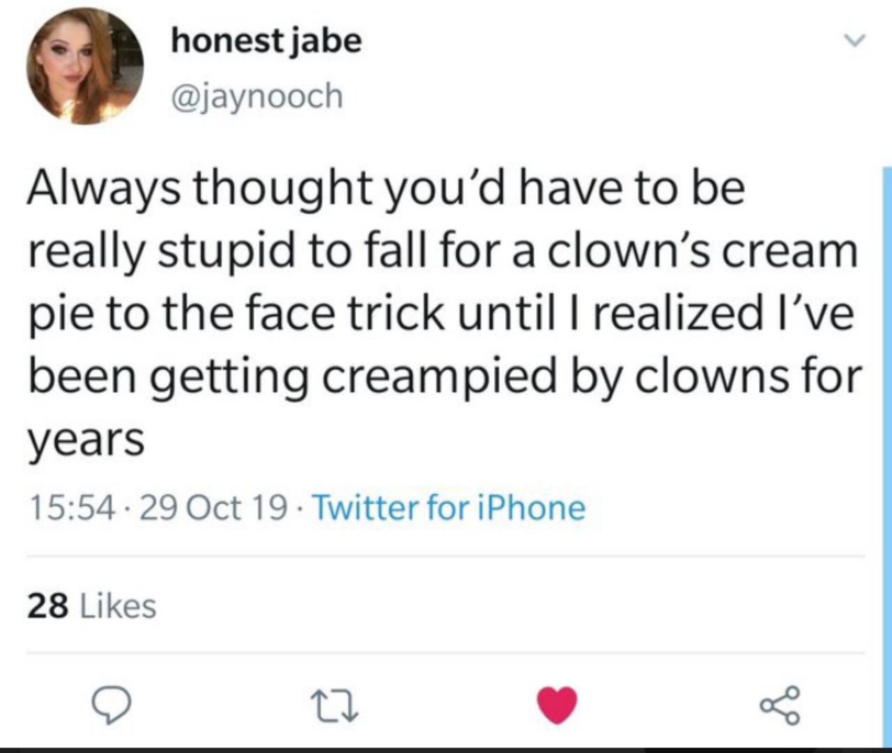This screenshot has height=753, width=892.
Task: Select the tweet text starting 'Always thought'
Action: 445,313
